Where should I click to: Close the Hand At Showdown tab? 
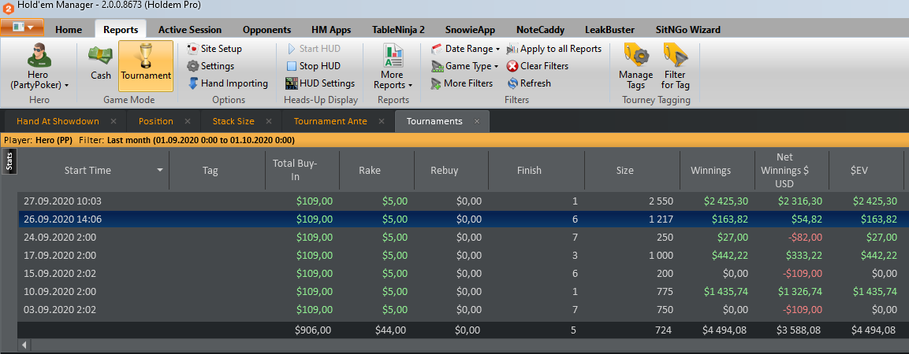coord(114,121)
